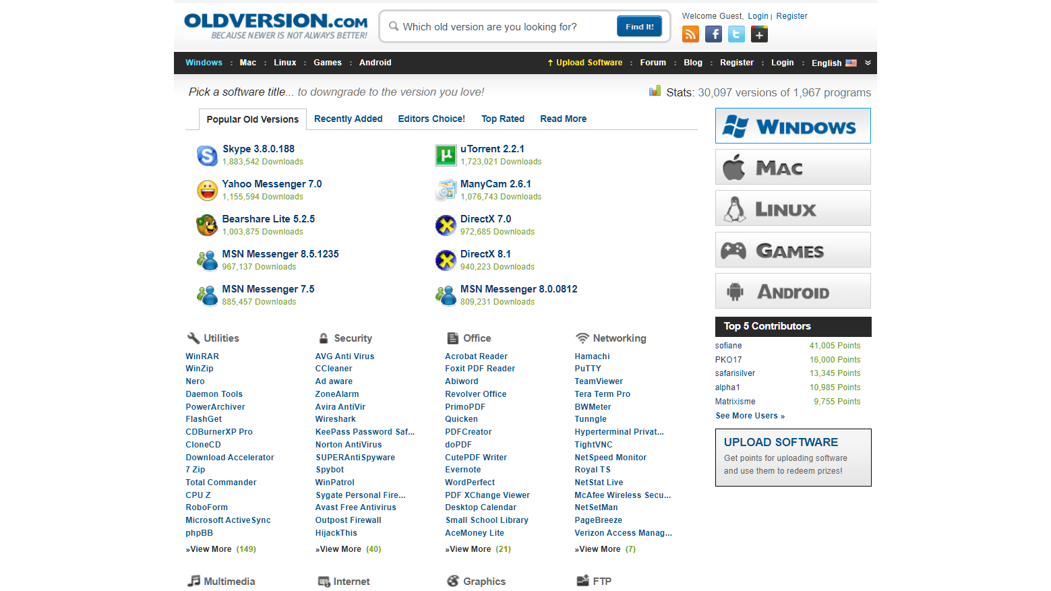Switch to Recently Added tab
This screenshot has width=1051, height=591.
[x=349, y=119]
